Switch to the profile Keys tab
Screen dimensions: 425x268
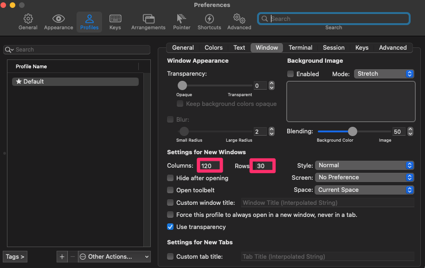362,48
